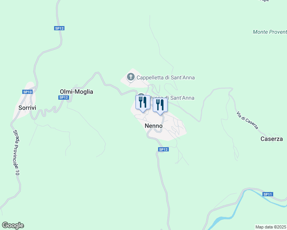Select the left restaurant marker in Nenno
This screenshot has width=287, height=230.
[143, 103]
